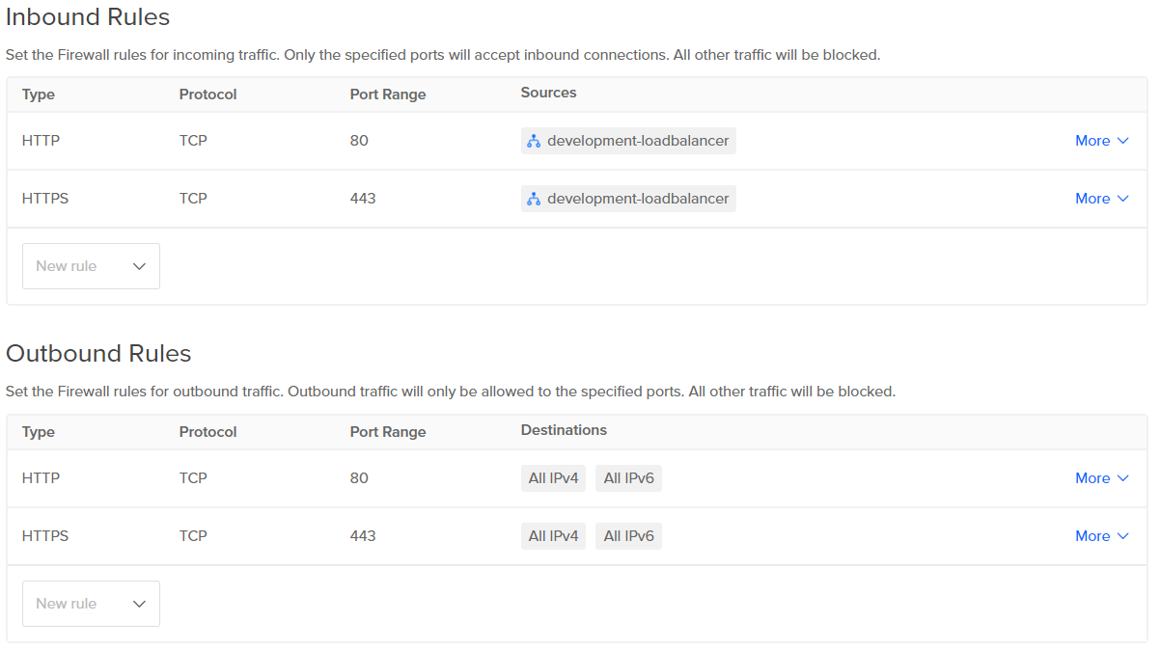This screenshot has width=1160, height=650.
Task: Click the All IPv6 destination on outbound HTTPS rule
Action: pyautogui.click(x=628, y=535)
